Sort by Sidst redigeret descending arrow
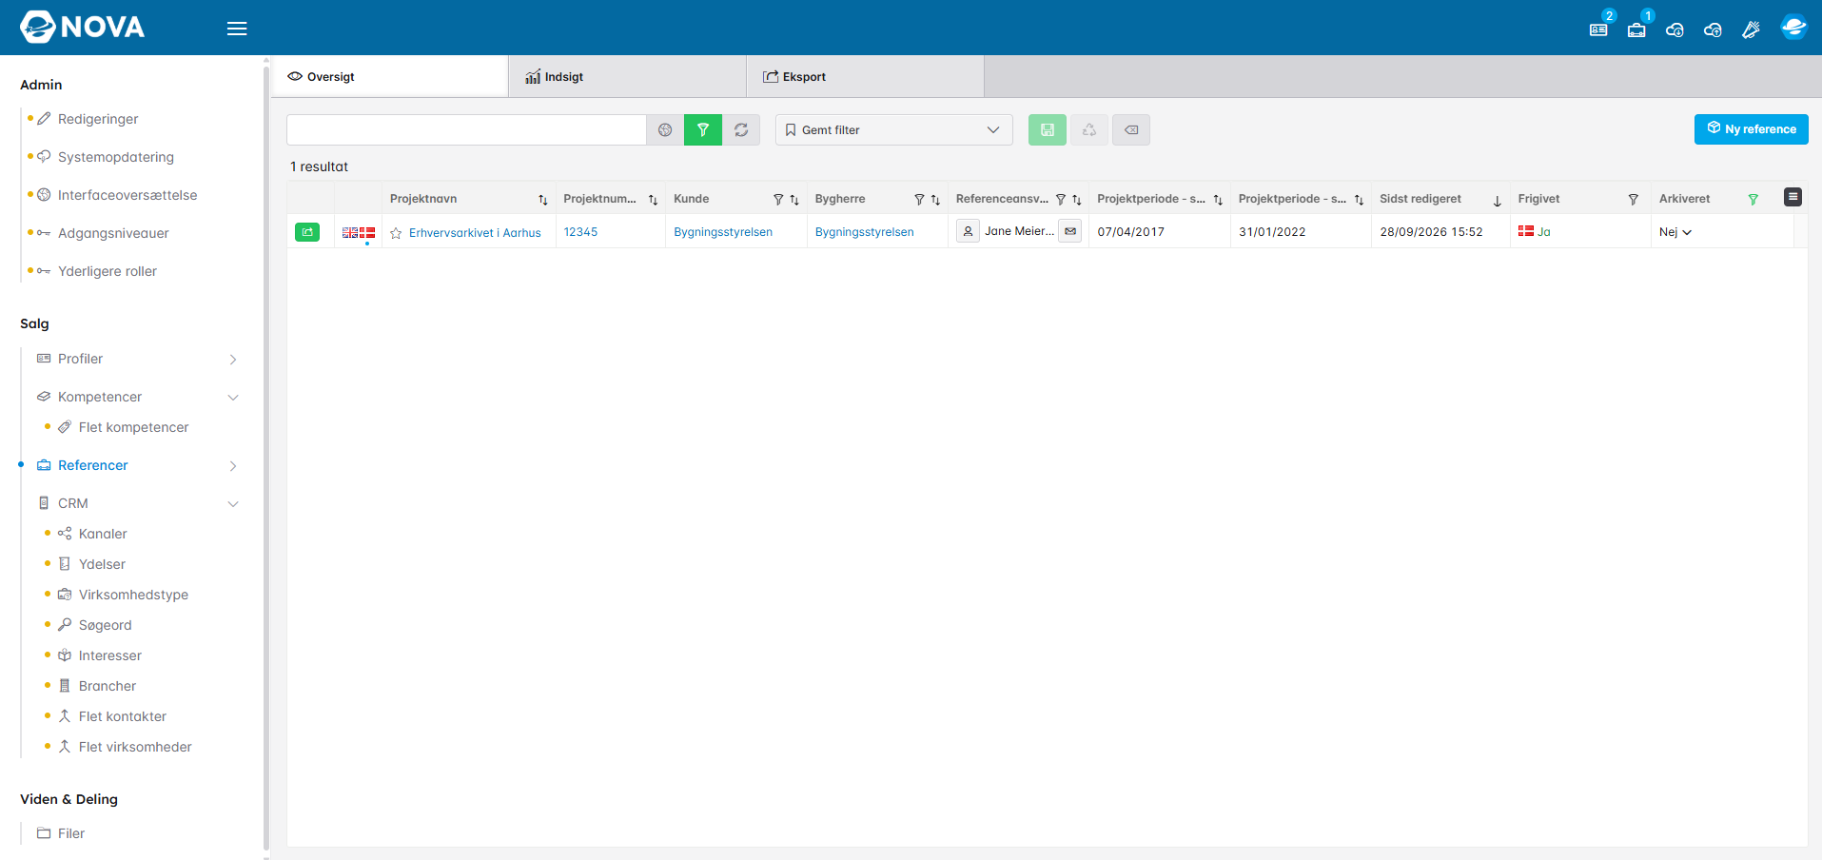This screenshot has height=860, width=1822. [1497, 200]
